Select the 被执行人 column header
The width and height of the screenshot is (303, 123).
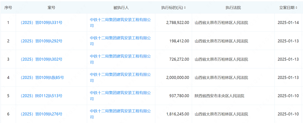[x=121, y=8]
